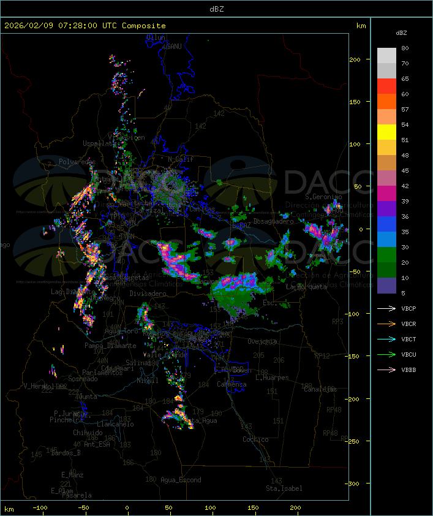Click the dBZ heading above the legend

[x=401, y=33]
